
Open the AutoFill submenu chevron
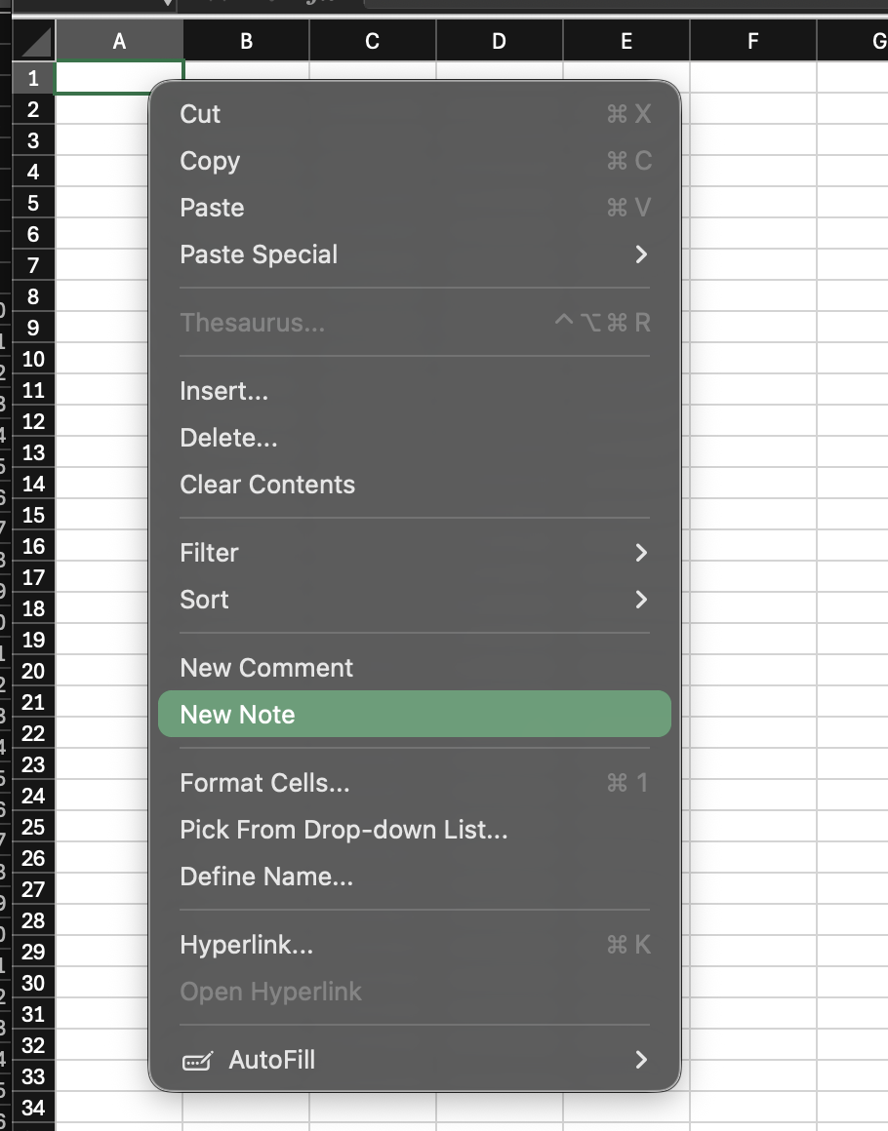[x=641, y=1060]
